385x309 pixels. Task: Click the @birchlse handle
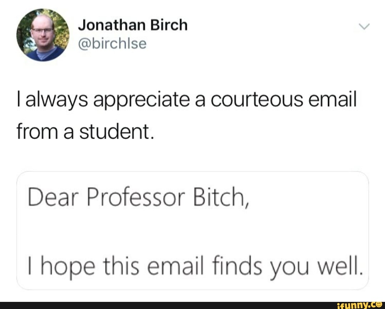tap(112, 43)
